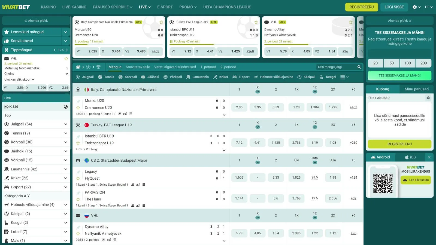
Task: Click the search magnifier icon
Action: (x=359, y=67)
